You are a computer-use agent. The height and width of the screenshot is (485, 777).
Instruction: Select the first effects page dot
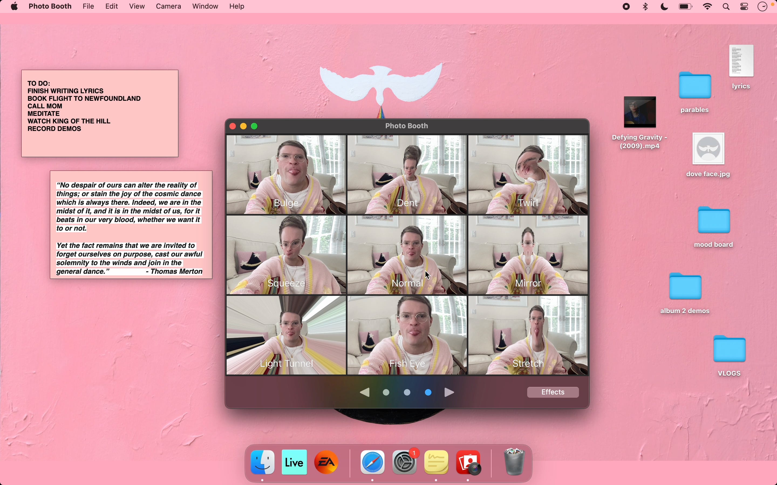pyautogui.click(x=386, y=392)
